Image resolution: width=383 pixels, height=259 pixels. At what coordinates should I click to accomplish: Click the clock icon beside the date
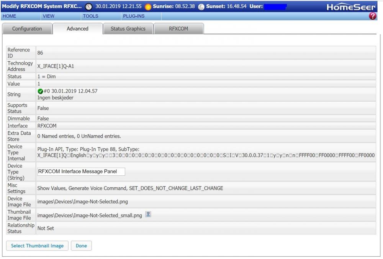tap(88, 7)
